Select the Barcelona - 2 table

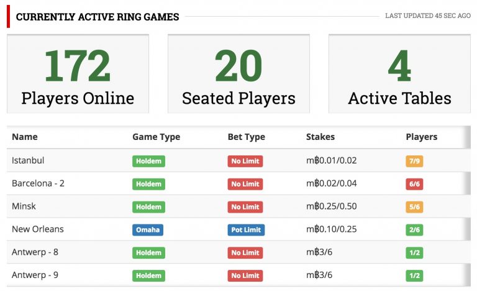[x=238, y=183]
